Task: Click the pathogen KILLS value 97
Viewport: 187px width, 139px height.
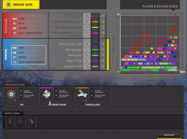Action: (14, 24)
